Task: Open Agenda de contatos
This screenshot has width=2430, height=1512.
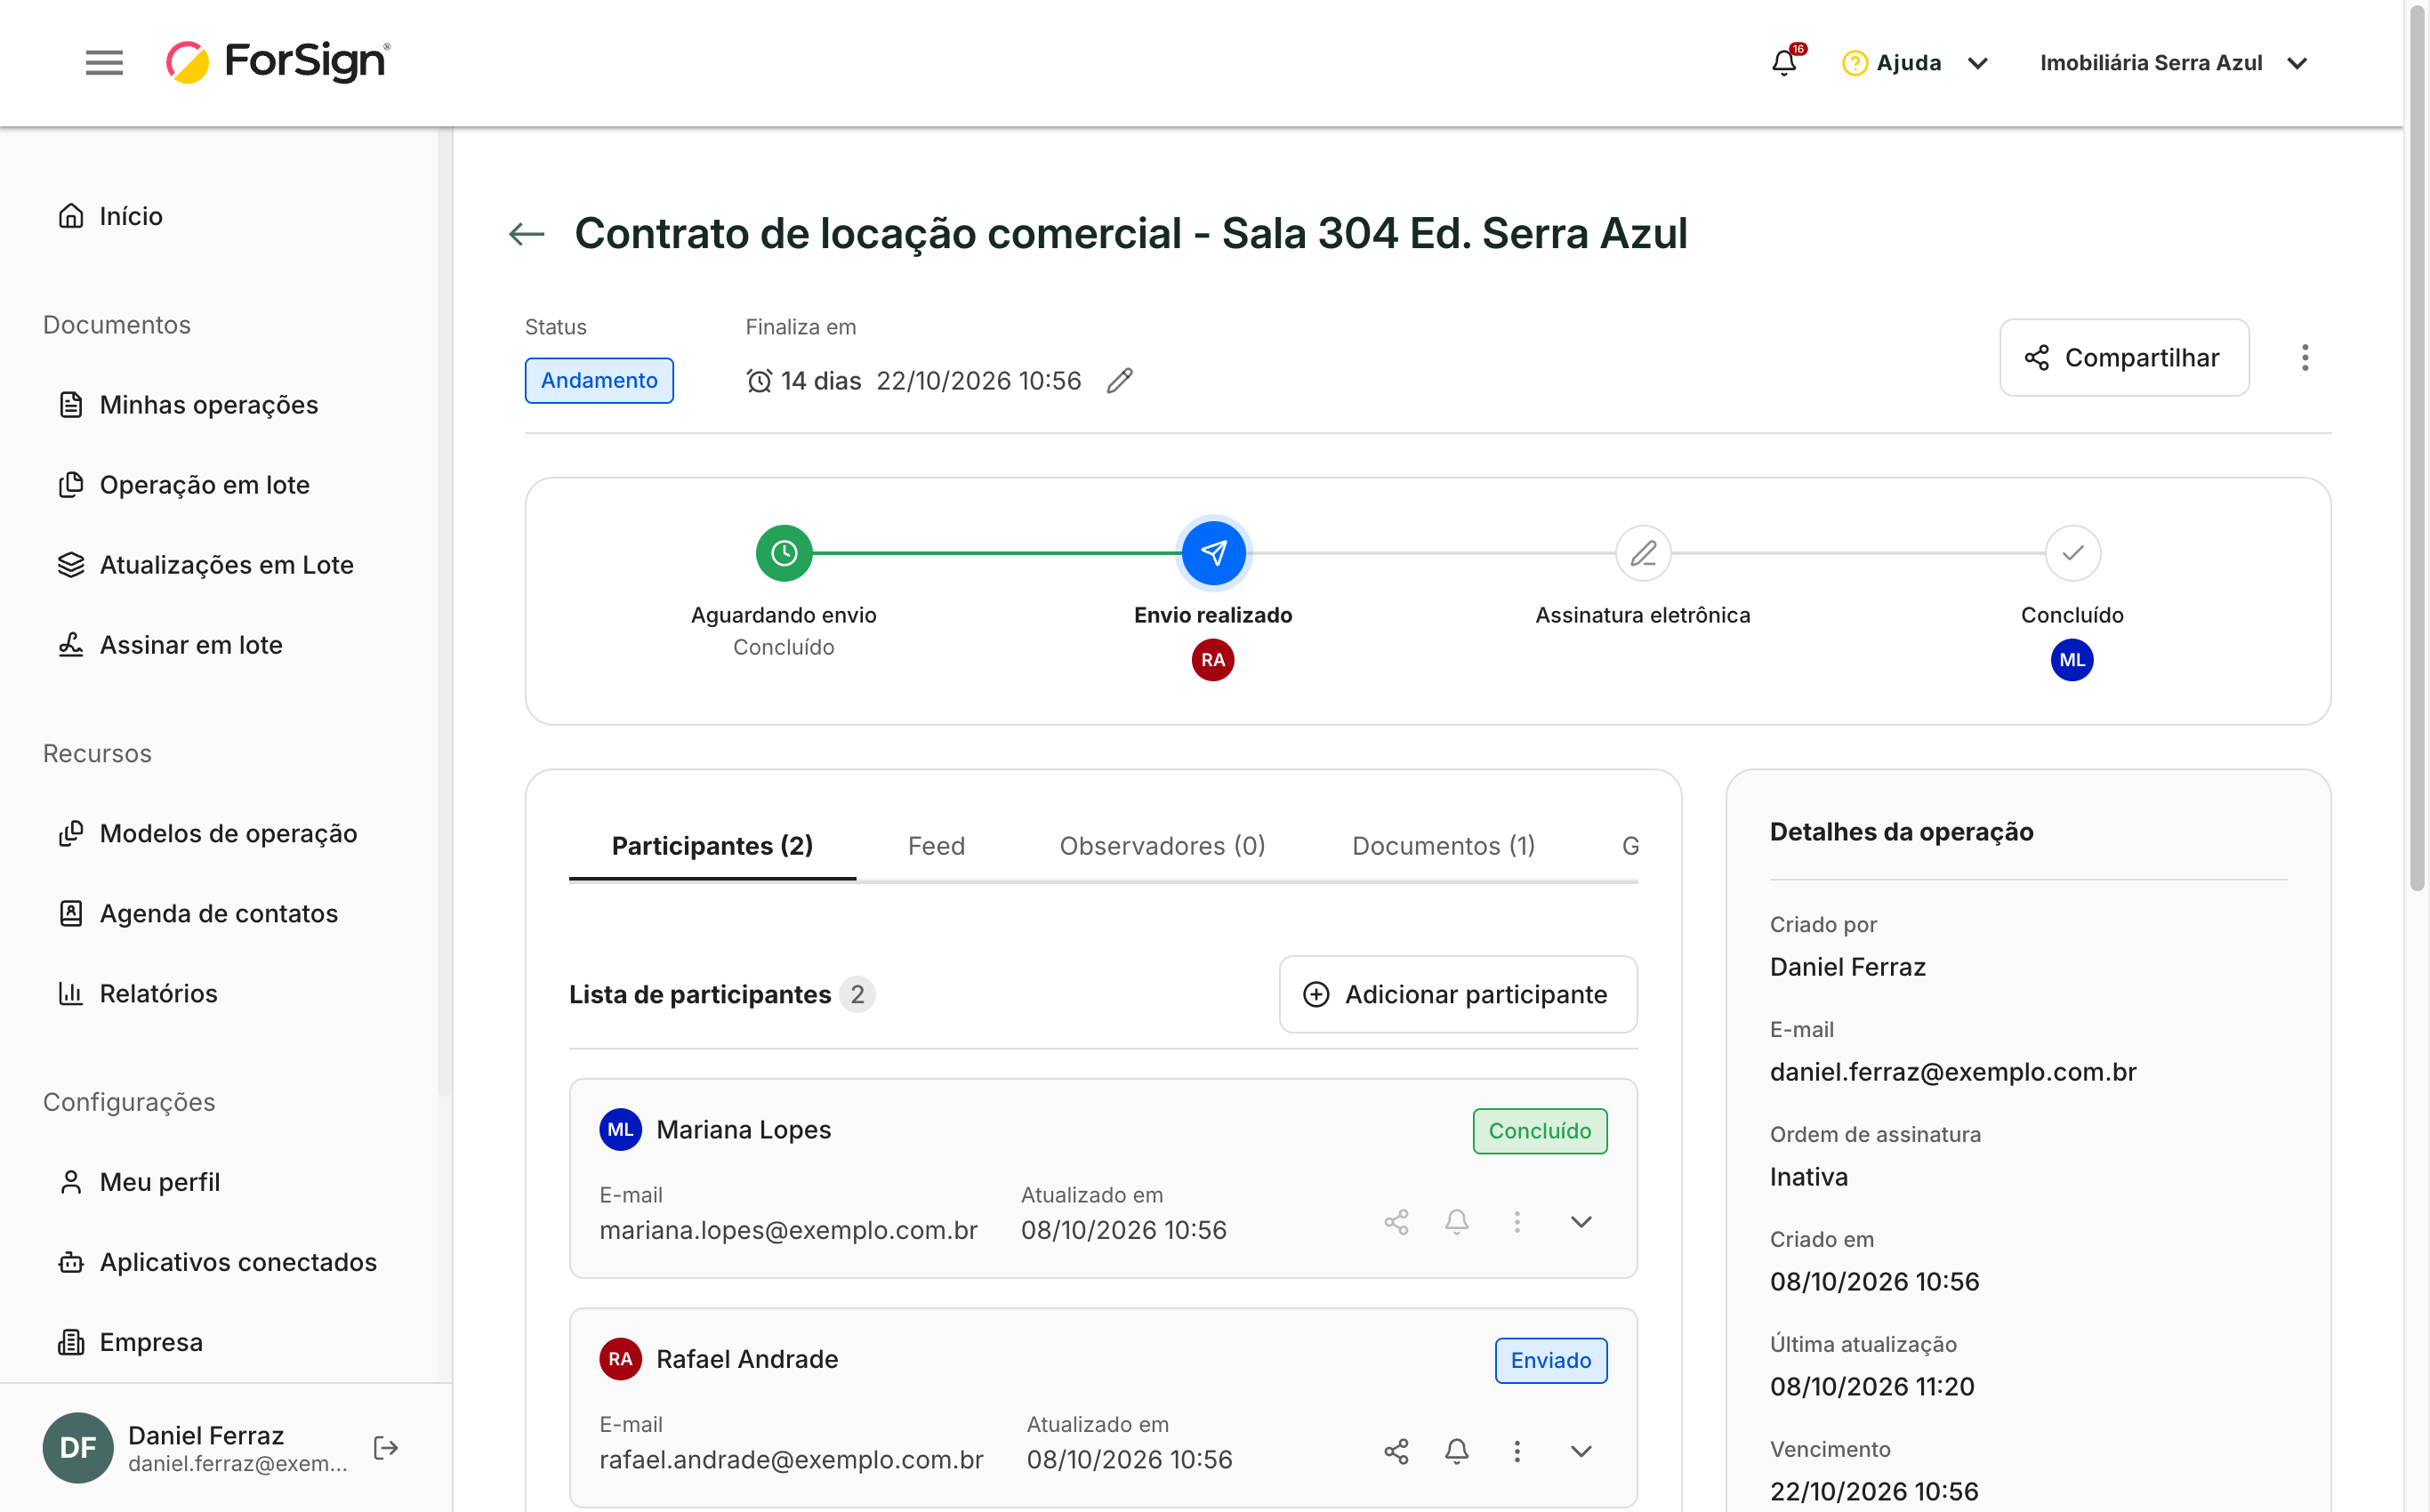Action: (x=198, y=913)
